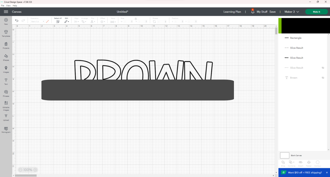The width and height of the screenshot is (330, 177).
Task: Open the Learning Plan menu item
Action: [x=232, y=12]
